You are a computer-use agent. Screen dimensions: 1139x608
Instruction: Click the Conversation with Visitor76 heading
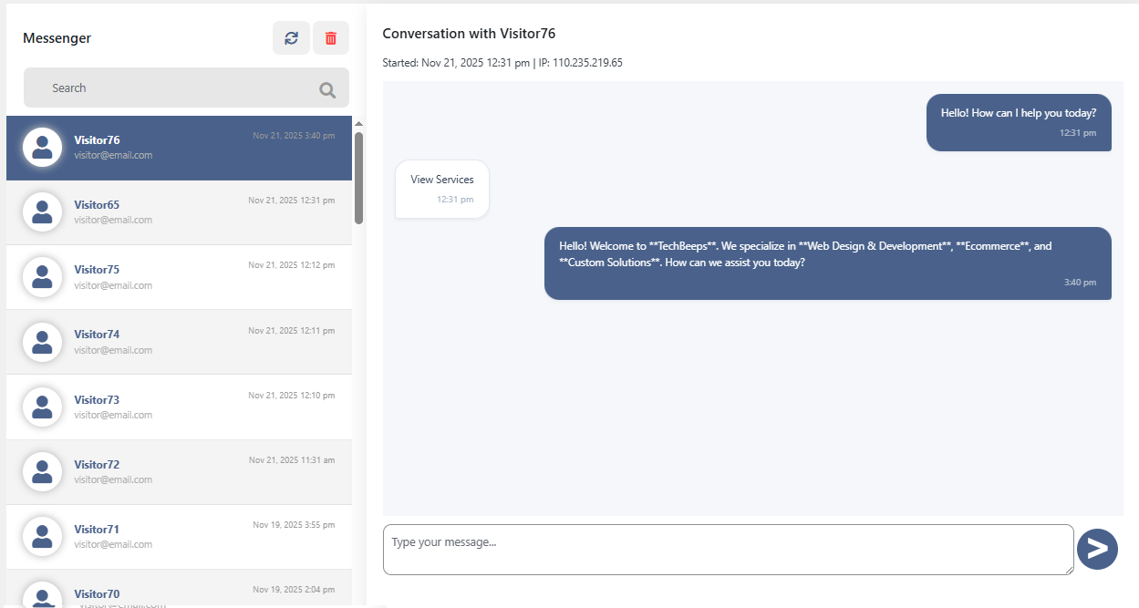pyautogui.click(x=469, y=34)
